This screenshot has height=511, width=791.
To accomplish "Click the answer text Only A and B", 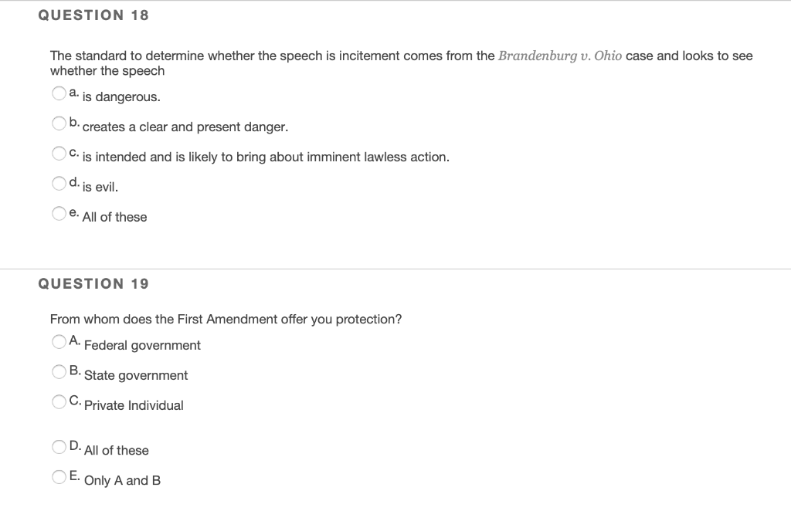I will (x=121, y=480).
